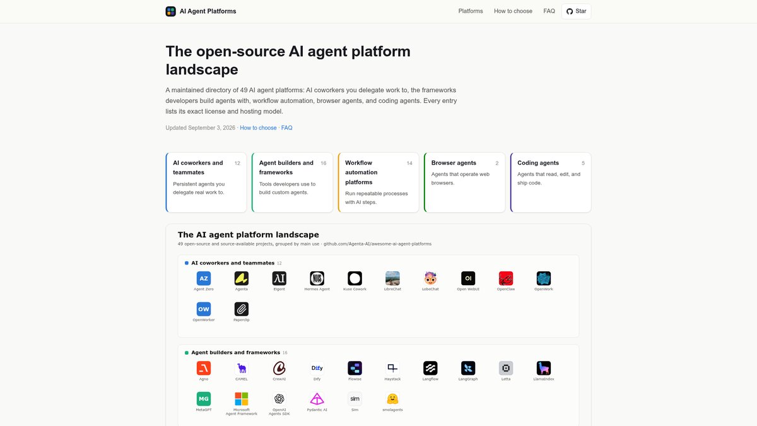Click the Agno icon

[204, 368]
